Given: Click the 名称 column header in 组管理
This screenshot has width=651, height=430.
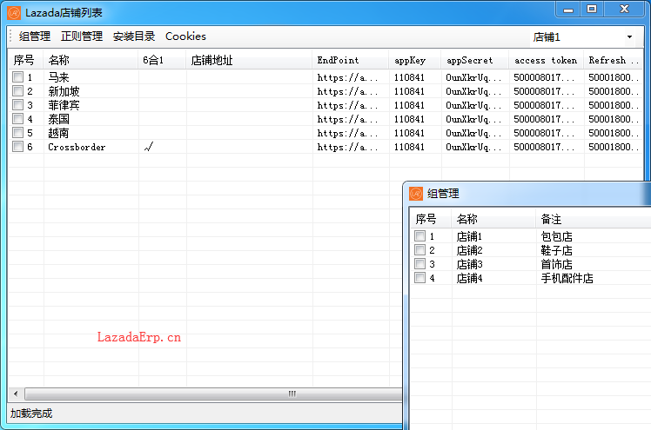Looking at the screenshot, I should pyautogui.click(x=493, y=219).
